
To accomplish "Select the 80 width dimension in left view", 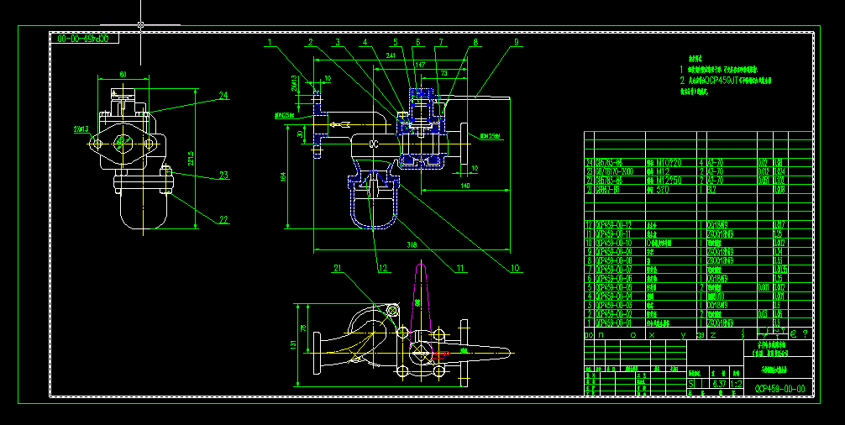I will pos(123,75).
